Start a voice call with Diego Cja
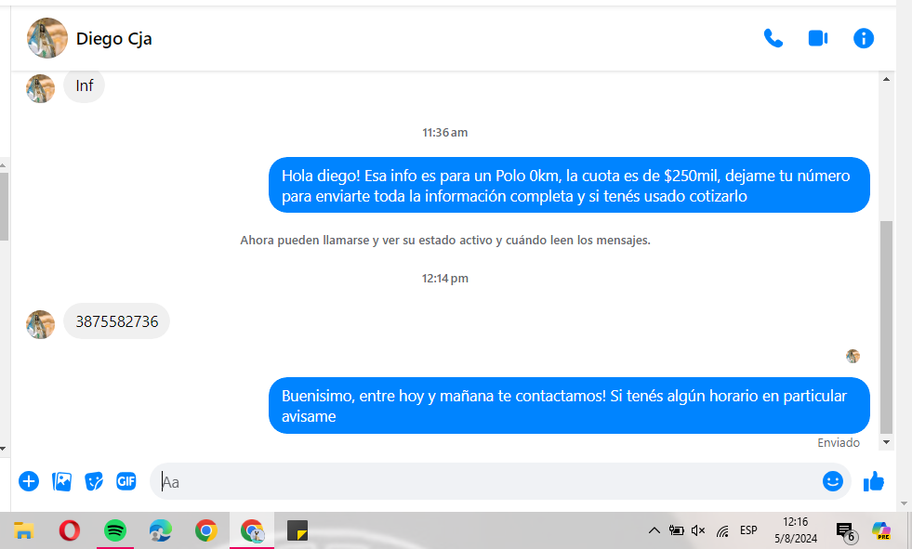This screenshot has height=549, width=912. click(x=773, y=38)
